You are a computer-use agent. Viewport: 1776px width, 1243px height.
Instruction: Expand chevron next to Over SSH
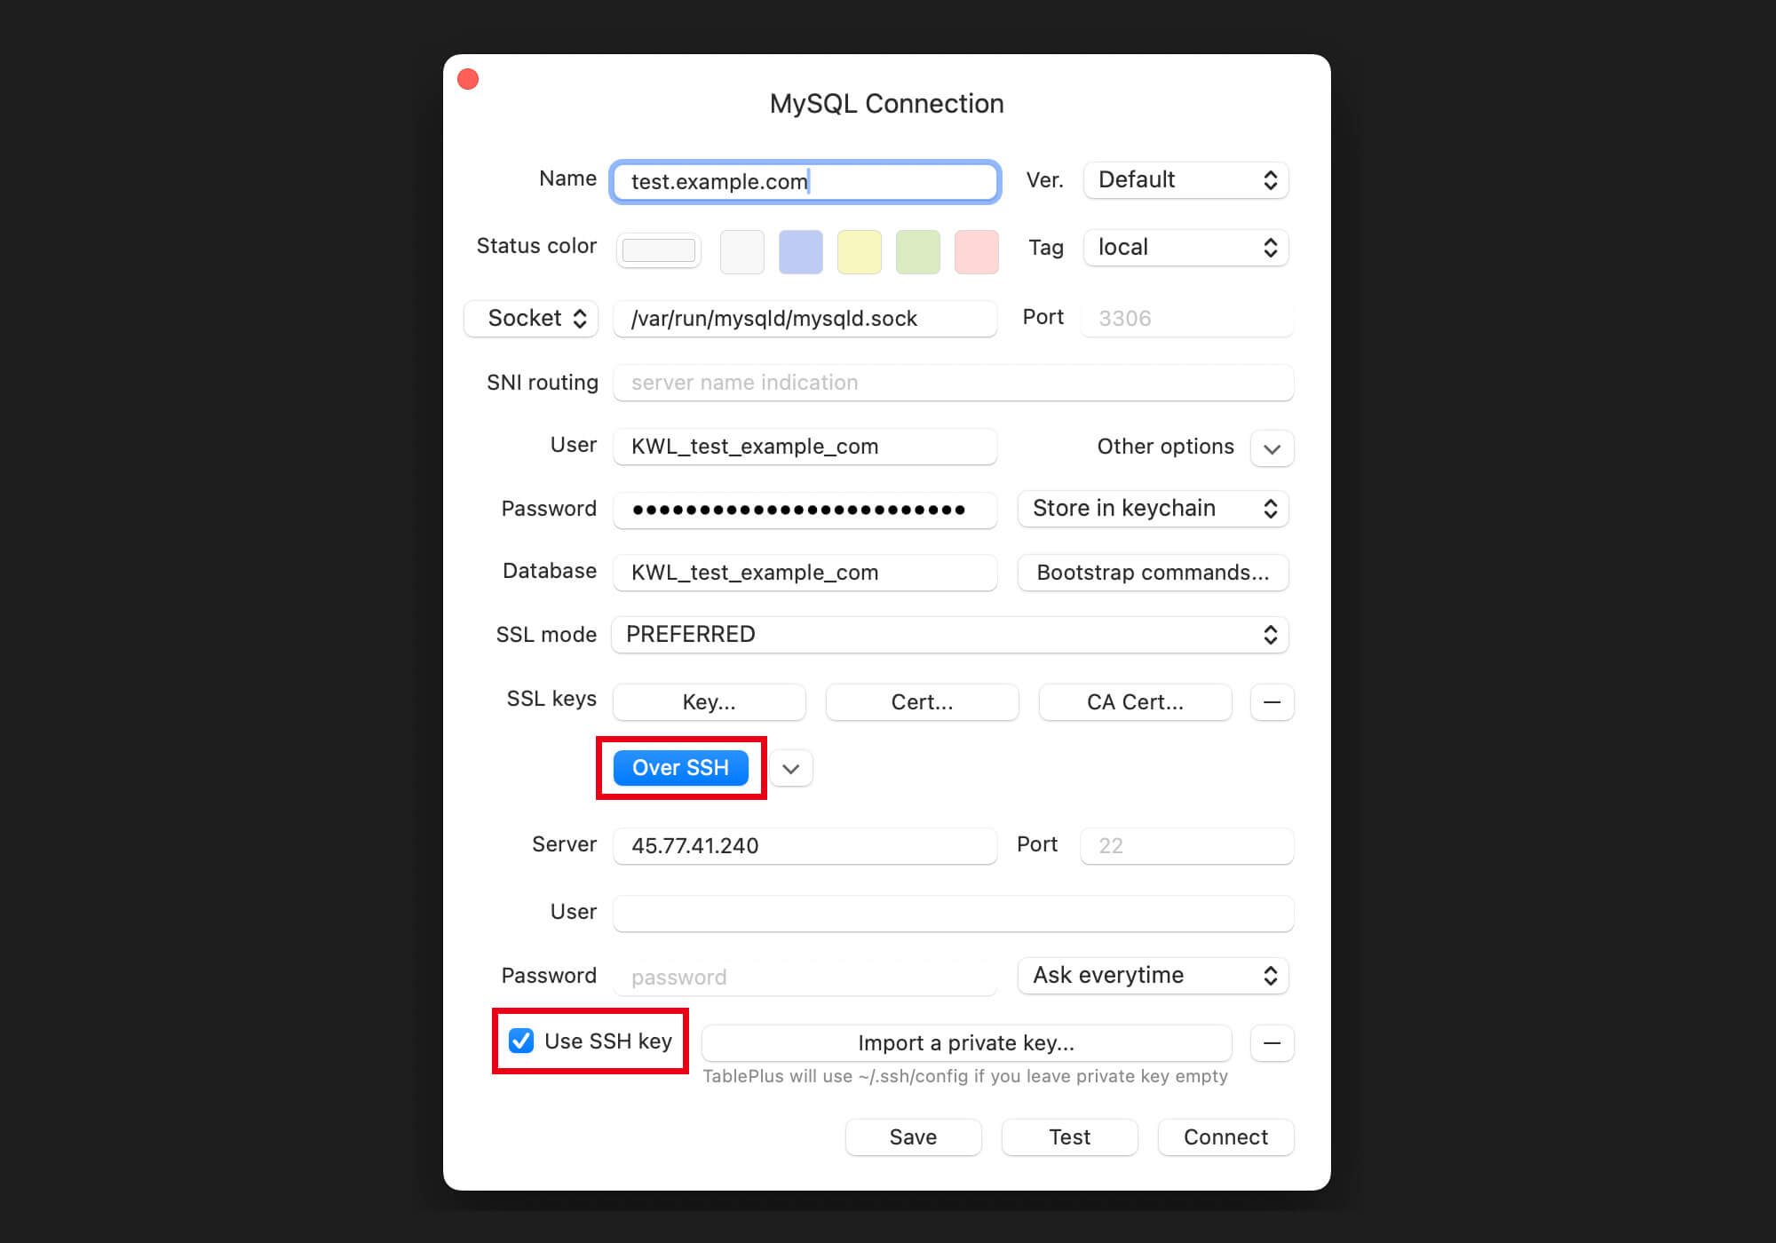(790, 769)
